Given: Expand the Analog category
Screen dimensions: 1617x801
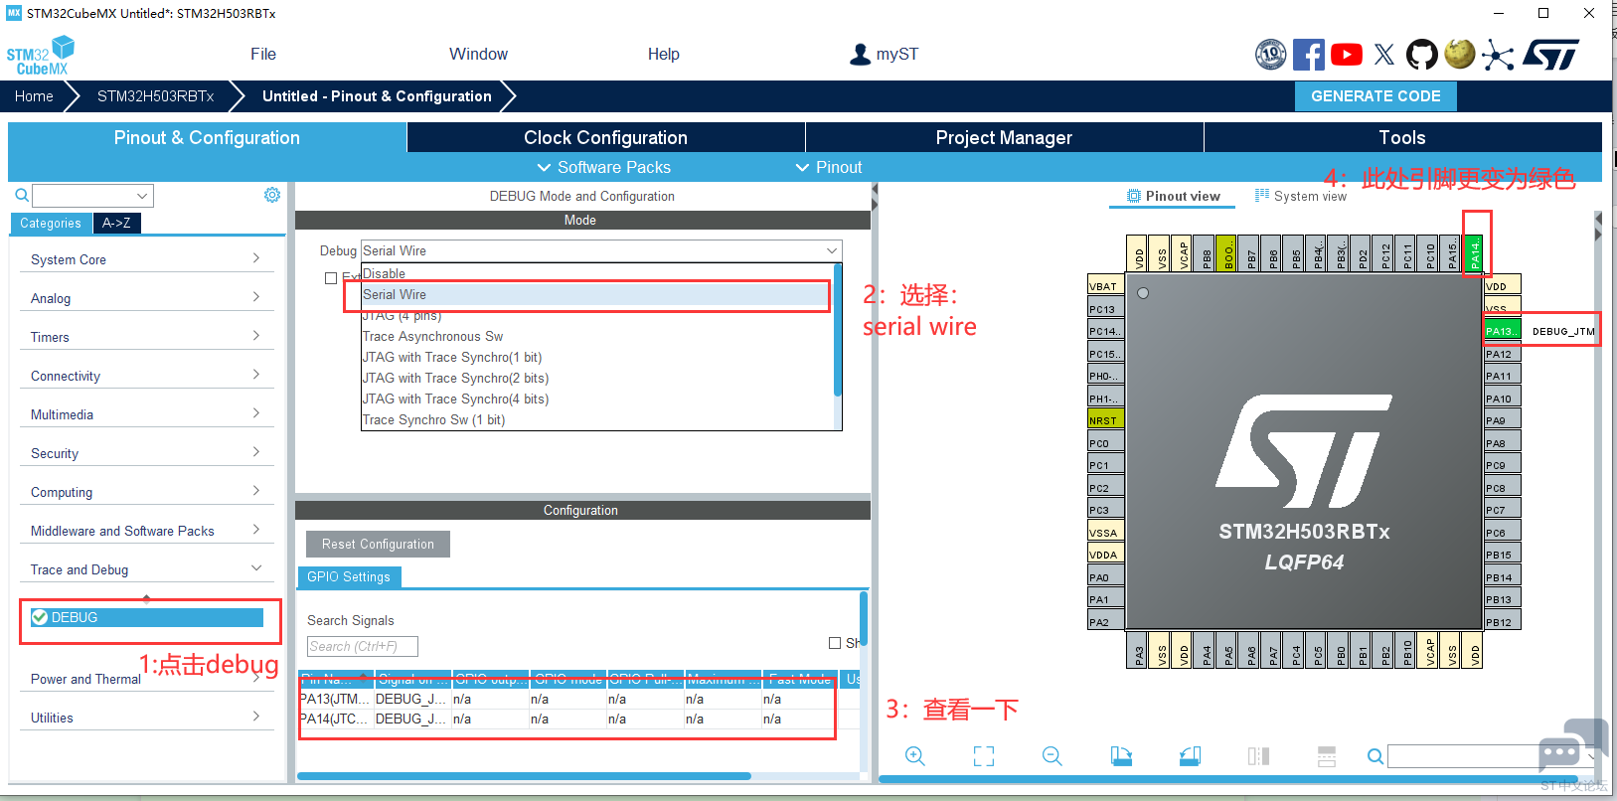Looking at the screenshot, I should pyautogui.click(x=146, y=298).
